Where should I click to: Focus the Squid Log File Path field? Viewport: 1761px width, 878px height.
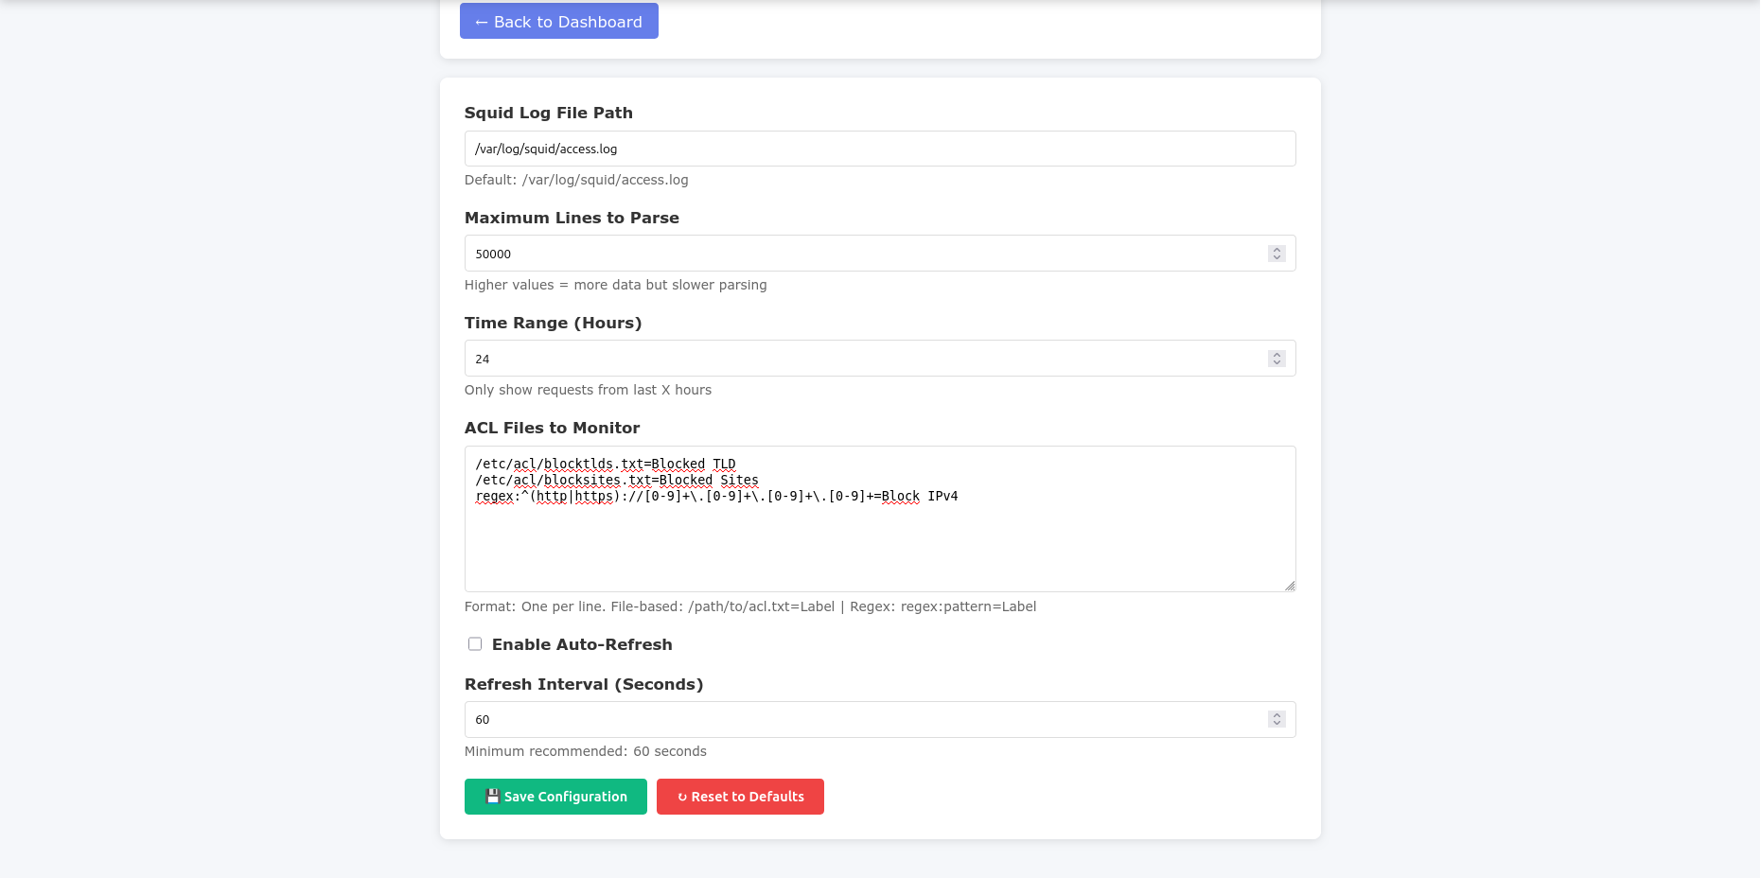point(880,149)
